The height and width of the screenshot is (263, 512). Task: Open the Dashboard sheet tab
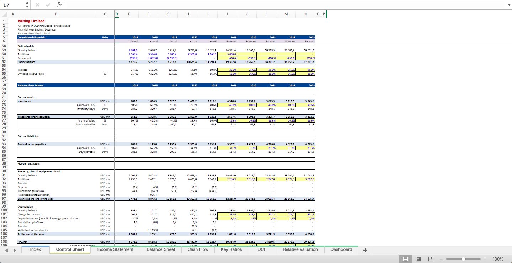click(x=341, y=249)
